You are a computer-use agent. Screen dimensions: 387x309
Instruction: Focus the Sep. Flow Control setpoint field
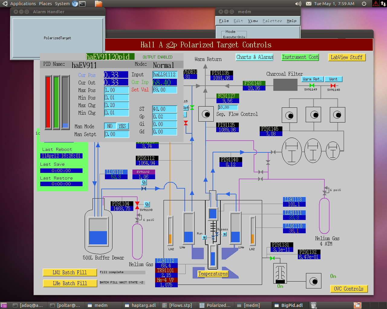coord(228,107)
